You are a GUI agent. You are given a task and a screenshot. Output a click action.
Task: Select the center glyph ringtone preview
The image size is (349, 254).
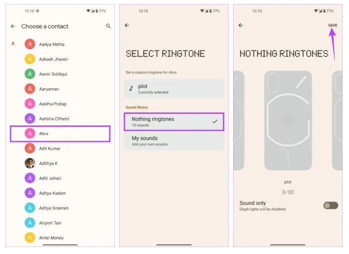288,120
